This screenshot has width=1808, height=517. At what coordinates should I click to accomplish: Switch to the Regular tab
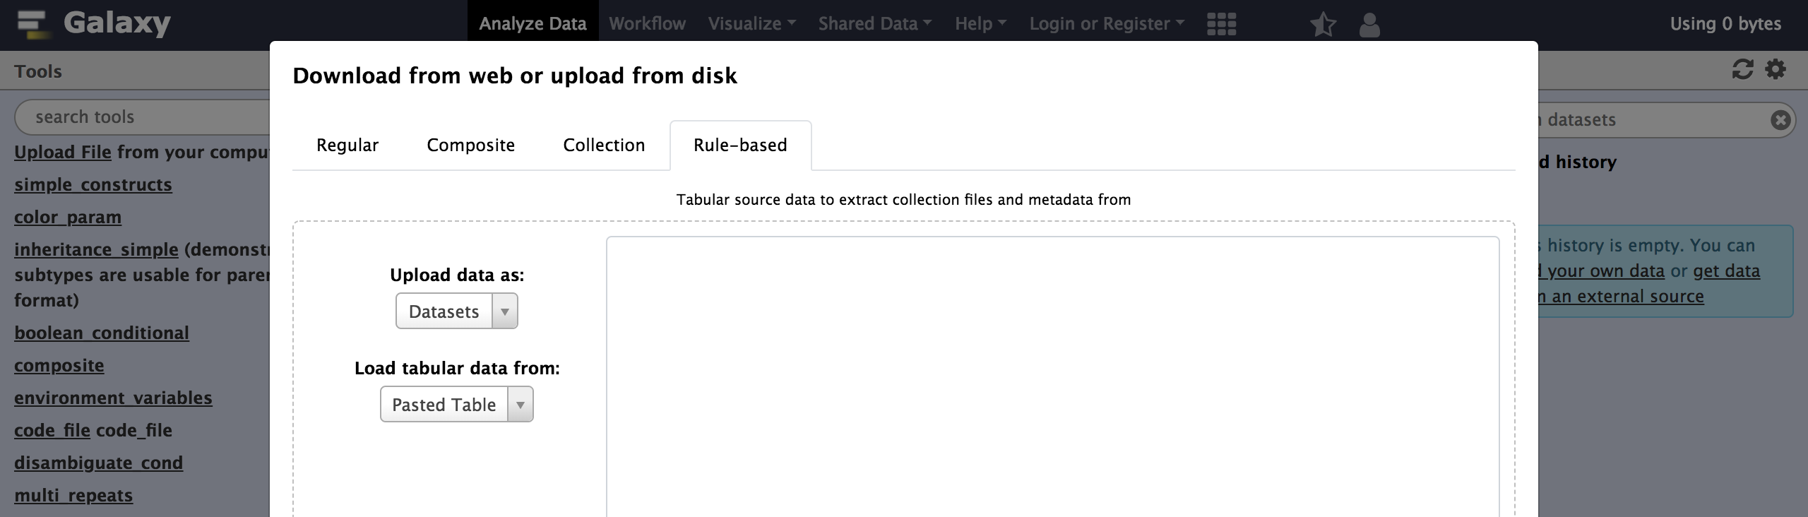tap(347, 145)
